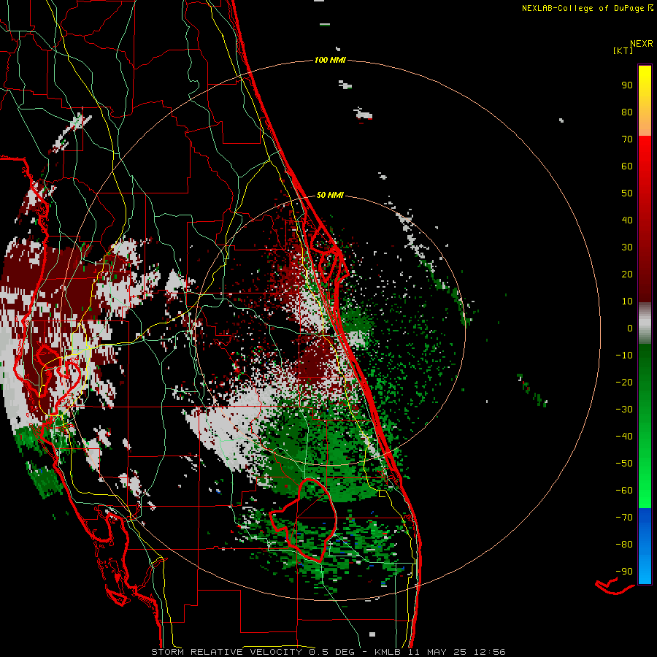Select the "-80" value on the velocity scale
The width and height of the screenshot is (657, 657).
624,545
